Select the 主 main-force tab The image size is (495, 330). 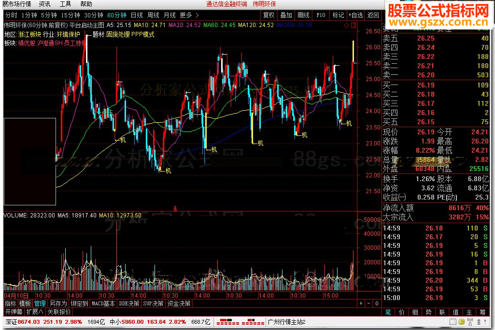point(469,312)
